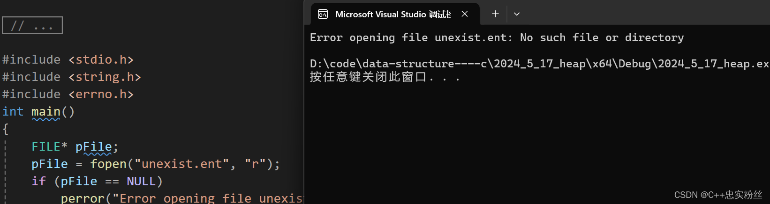Click the console app icon in tab
This screenshot has width=770, height=204.
(323, 15)
